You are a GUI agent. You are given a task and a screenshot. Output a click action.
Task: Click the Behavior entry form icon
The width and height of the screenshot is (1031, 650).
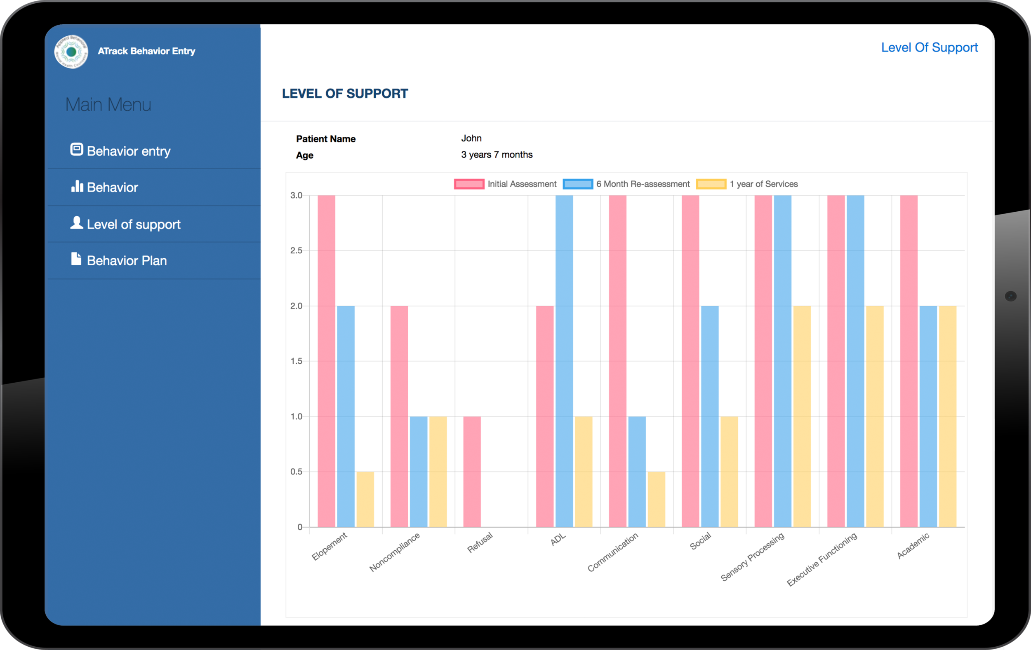click(77, 149)
